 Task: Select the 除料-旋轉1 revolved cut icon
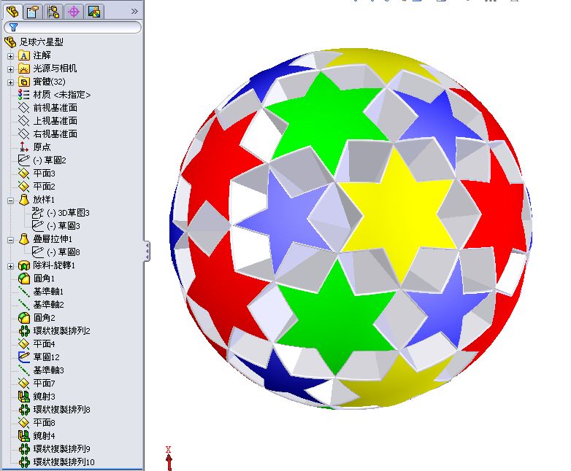click(x=23, y=265)
